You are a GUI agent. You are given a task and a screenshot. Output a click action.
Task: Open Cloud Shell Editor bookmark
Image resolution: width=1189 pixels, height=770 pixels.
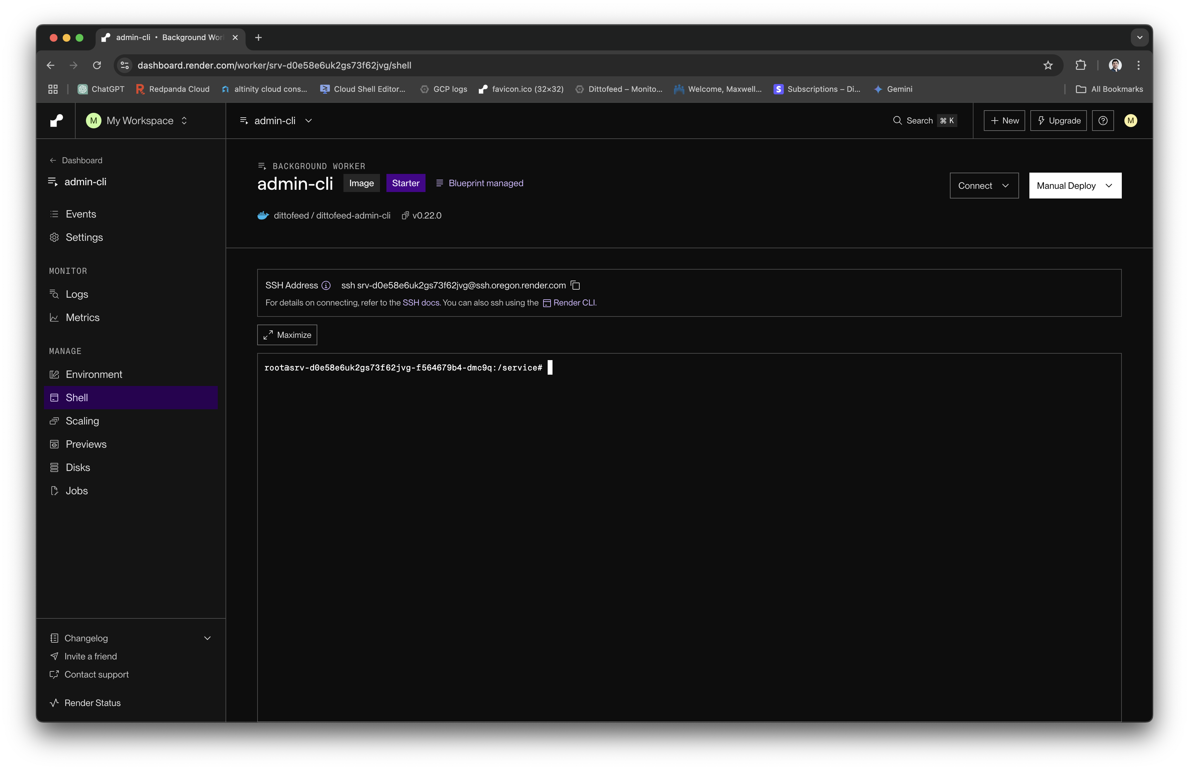pyautogui.click(x=363, y=89)
